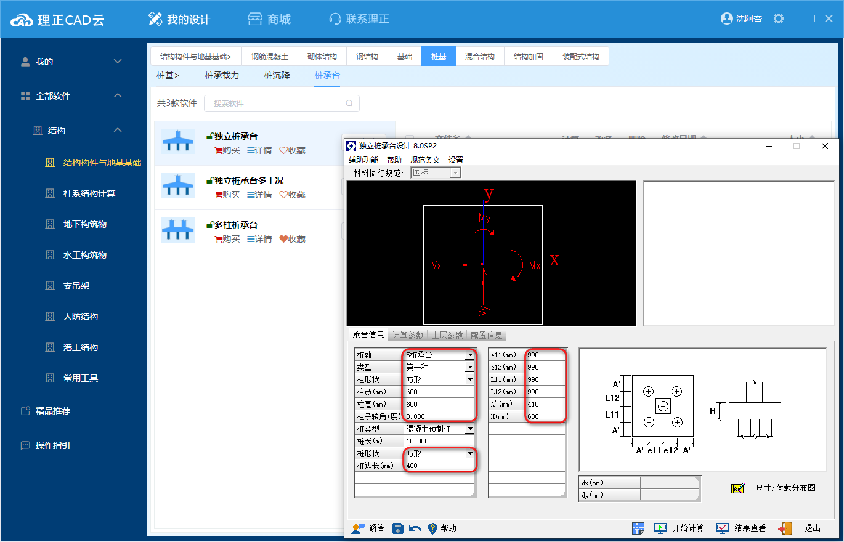Open the 类型 dropdown arrow
This screenshot has height=542, width=844.
469,368
